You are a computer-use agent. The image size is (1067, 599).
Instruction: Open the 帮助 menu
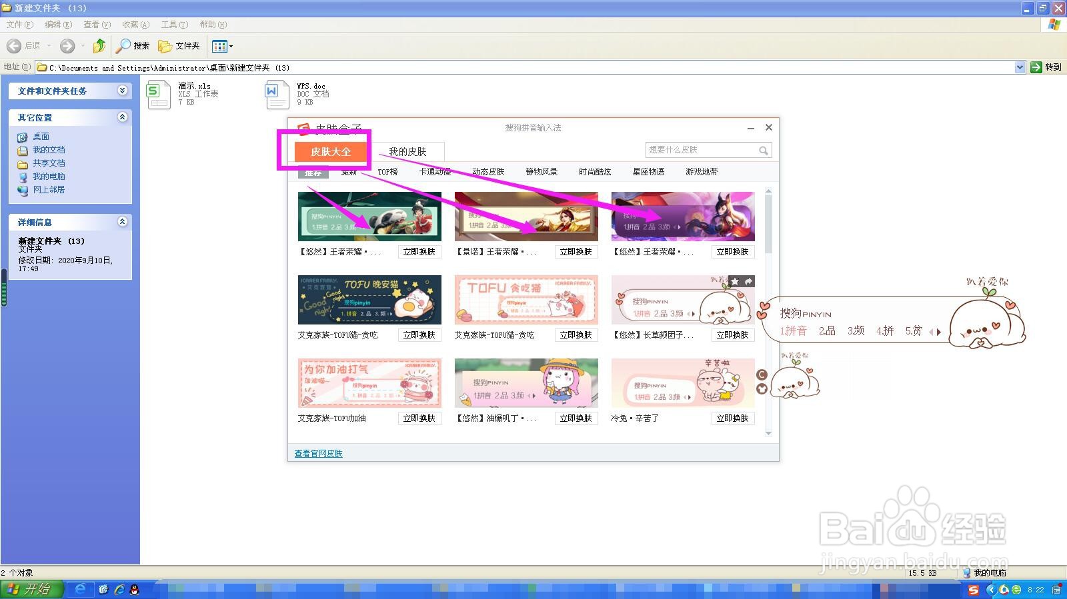[x=213, y=25]
